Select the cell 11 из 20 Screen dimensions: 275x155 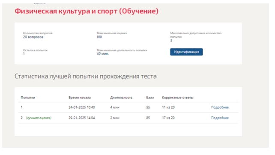tap(168, 107)
